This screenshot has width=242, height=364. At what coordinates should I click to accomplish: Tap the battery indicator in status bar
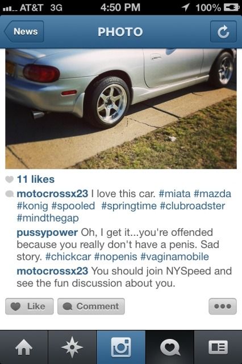[231, 7]
